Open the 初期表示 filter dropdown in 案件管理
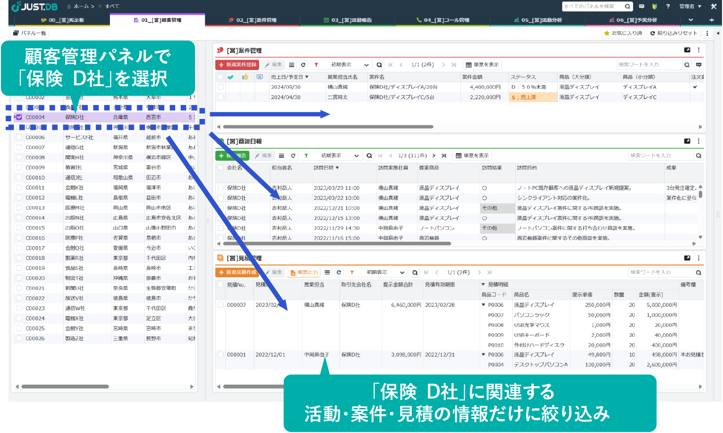723x433 pixels. pyautogui.click(x=349, y=65)
